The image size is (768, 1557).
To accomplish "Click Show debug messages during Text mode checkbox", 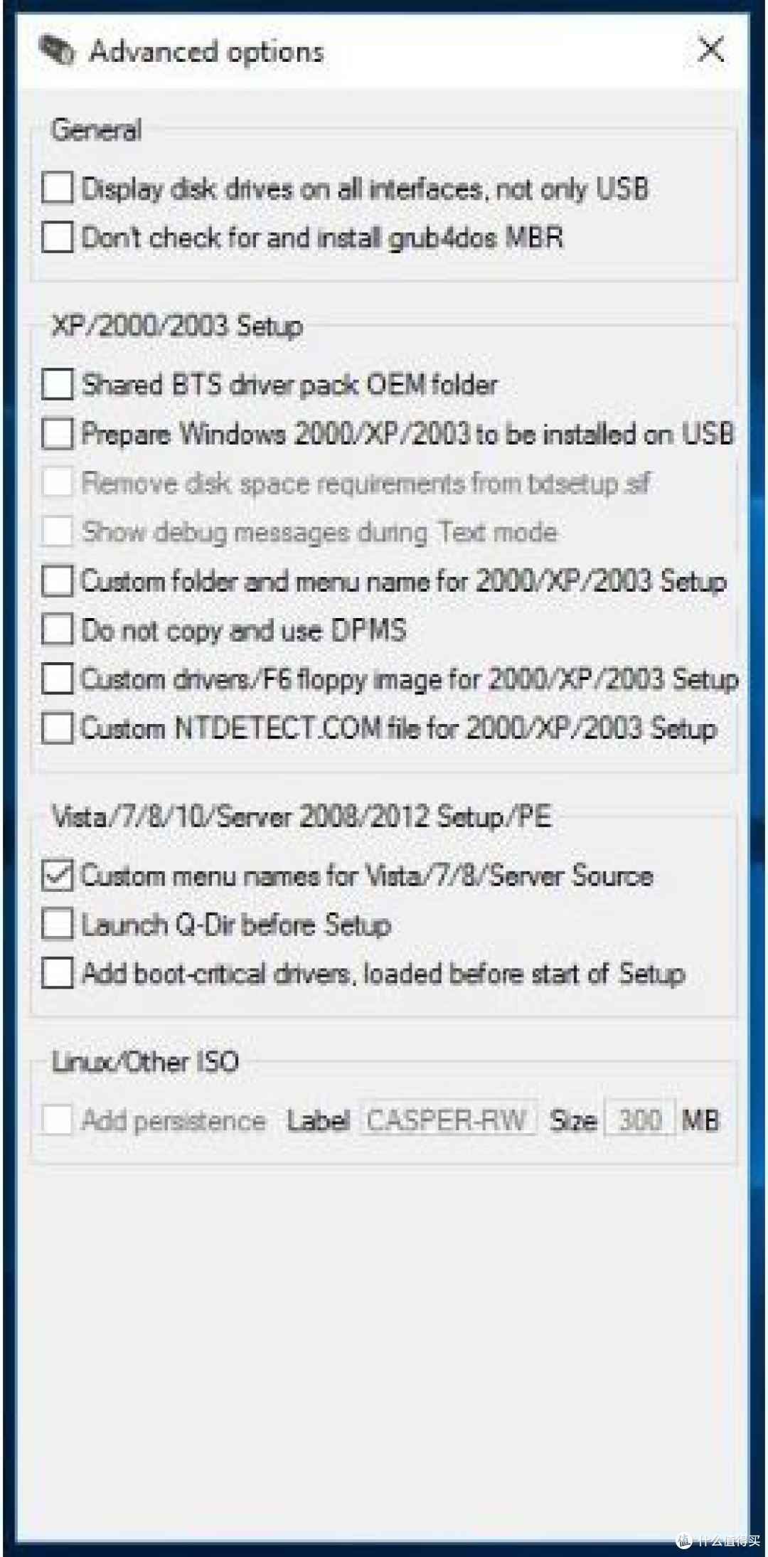I will [58, 532].
